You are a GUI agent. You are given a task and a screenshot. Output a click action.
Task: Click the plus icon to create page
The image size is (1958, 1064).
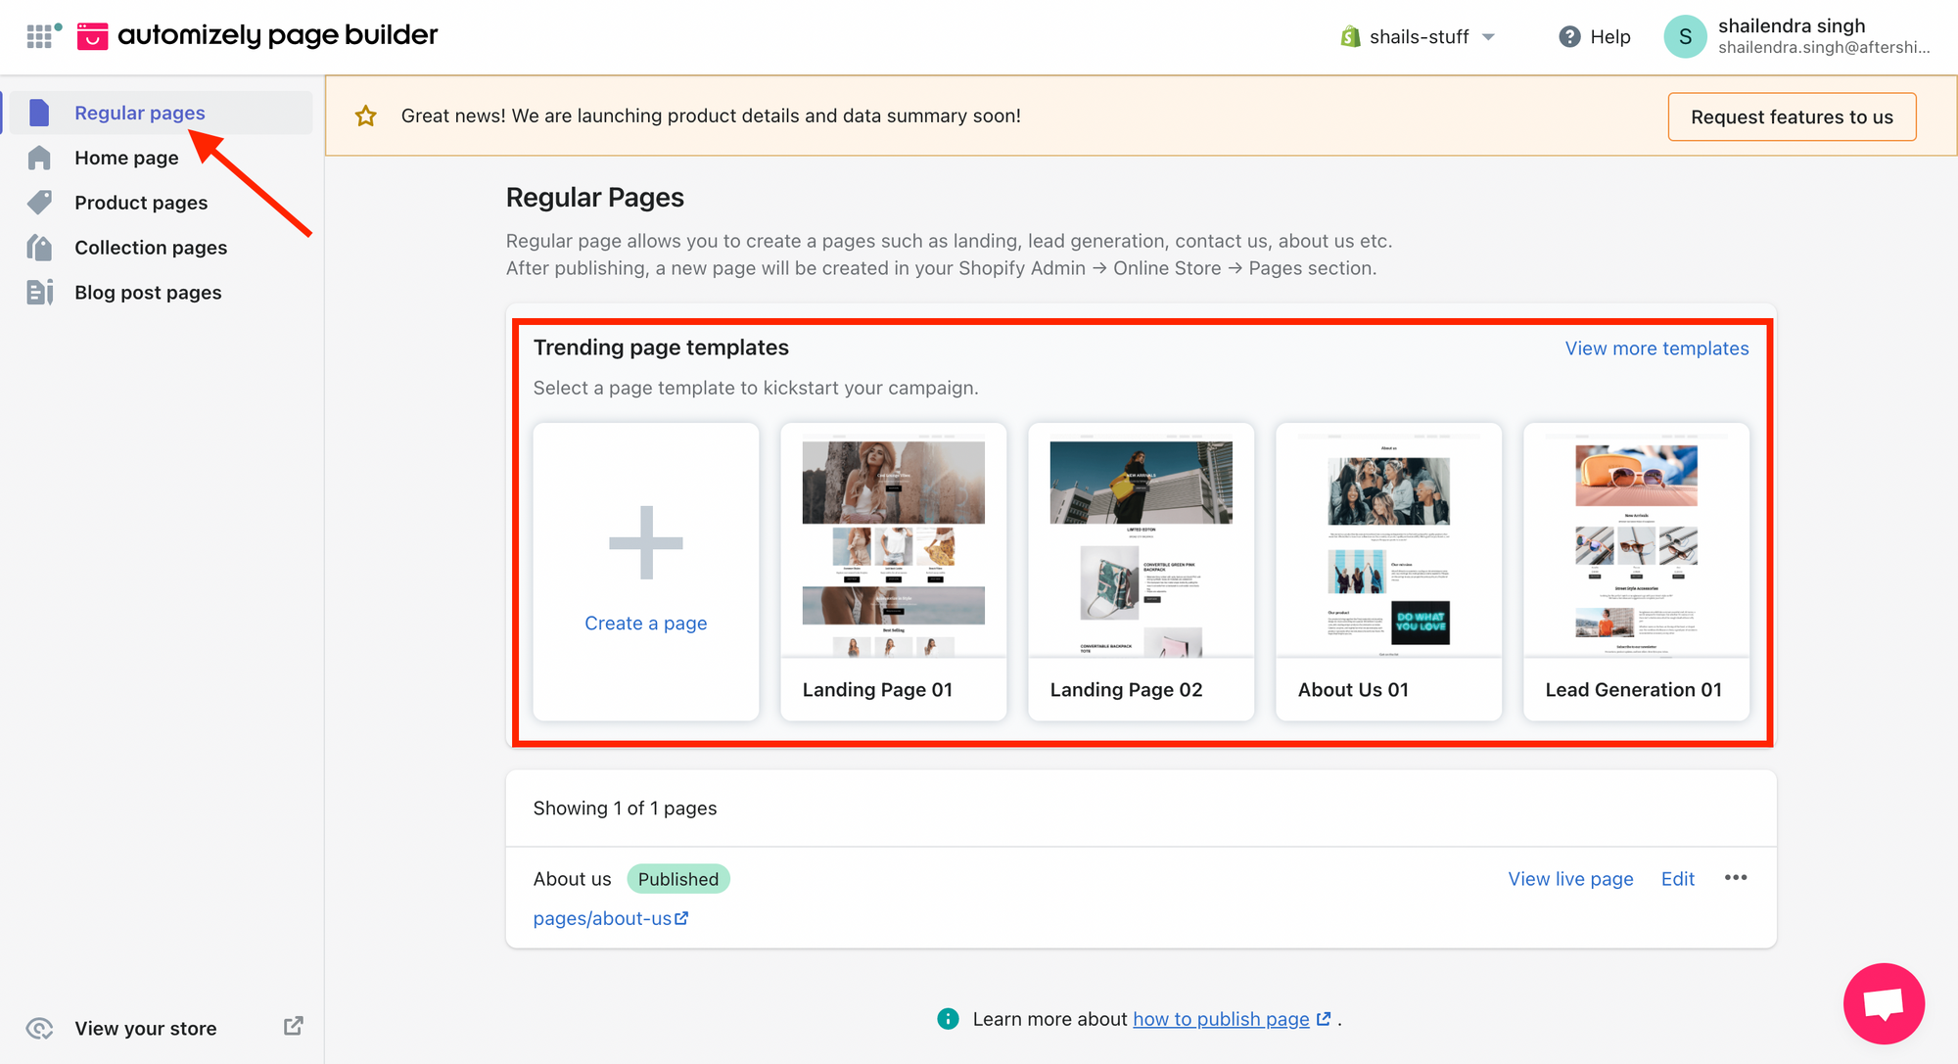pyautogui.click(x=645, y=542)
